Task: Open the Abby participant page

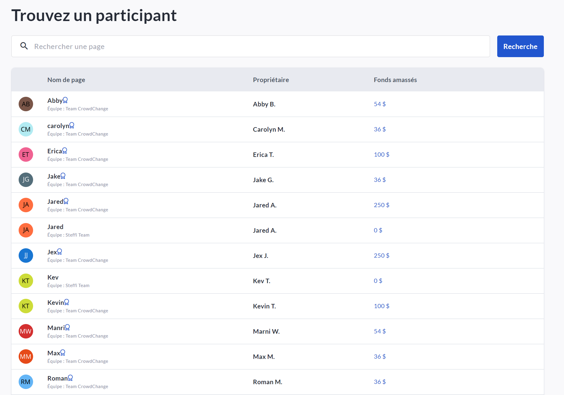Action: coord(55,101)
